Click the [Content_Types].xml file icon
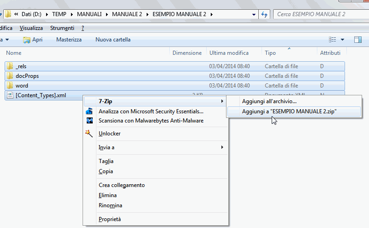Screen dimensions: 369x228 10,95
